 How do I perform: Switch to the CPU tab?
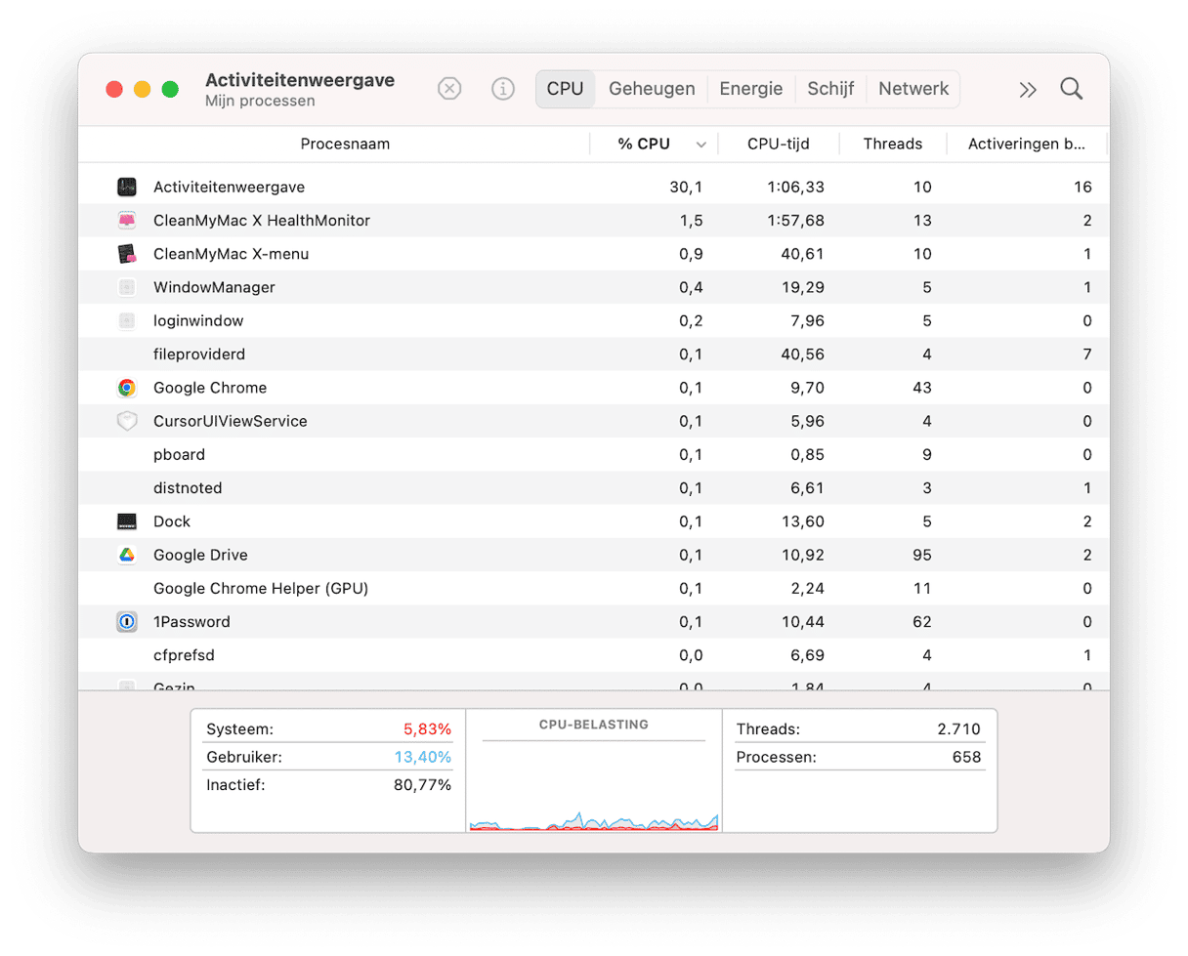565,89
